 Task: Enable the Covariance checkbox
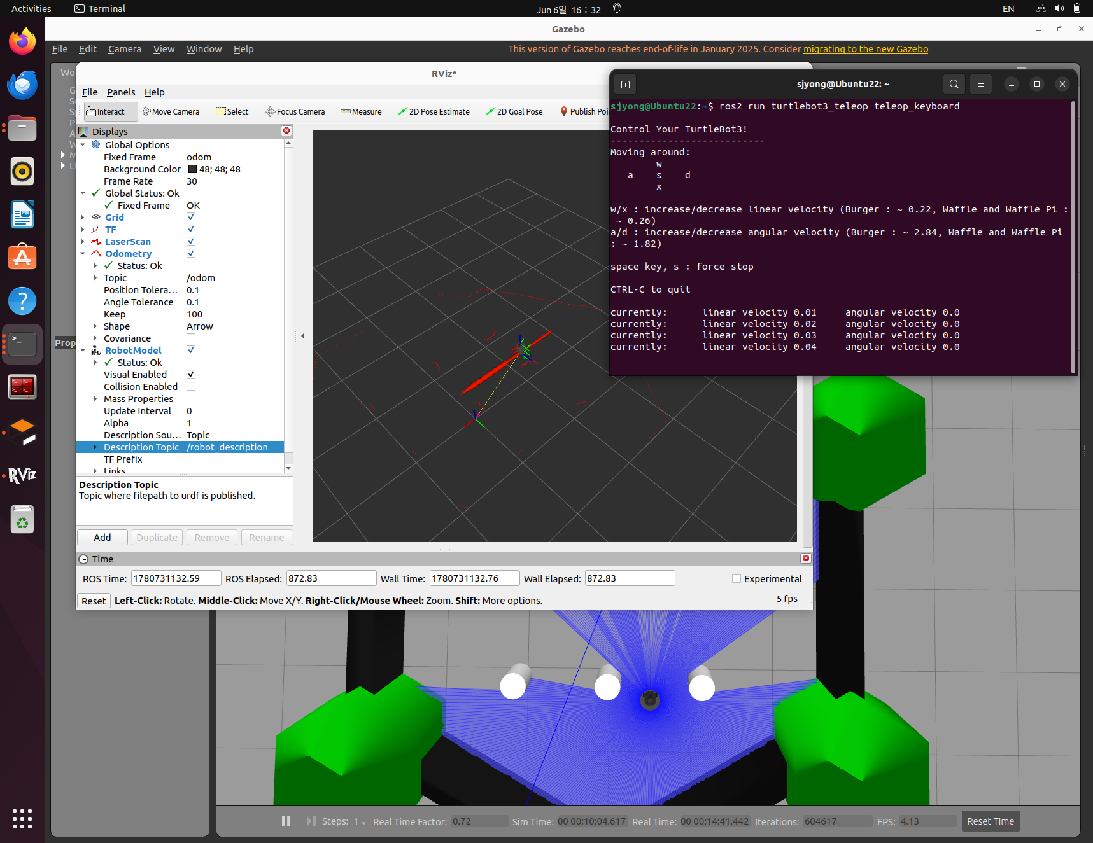(191, 338)
